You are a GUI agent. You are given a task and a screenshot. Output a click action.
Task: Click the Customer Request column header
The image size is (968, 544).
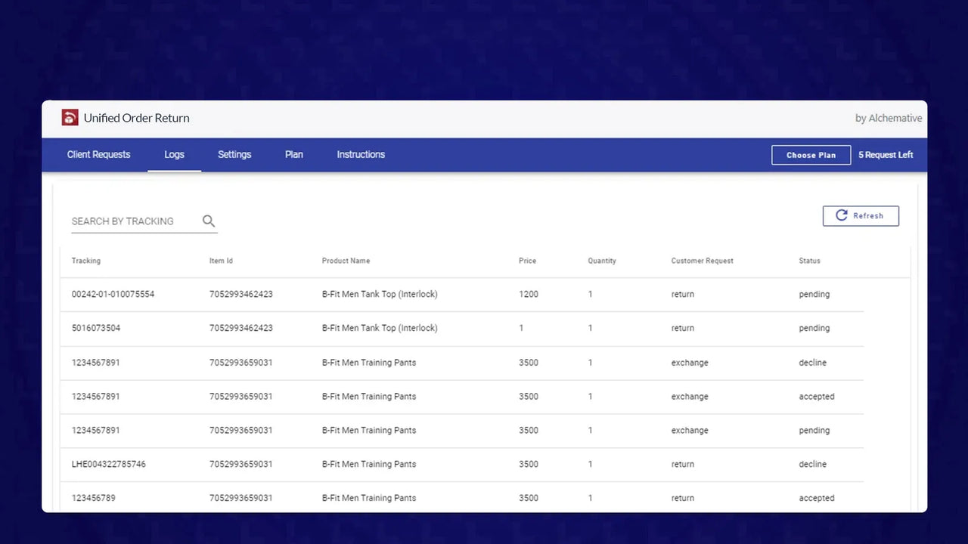[702, 261]
